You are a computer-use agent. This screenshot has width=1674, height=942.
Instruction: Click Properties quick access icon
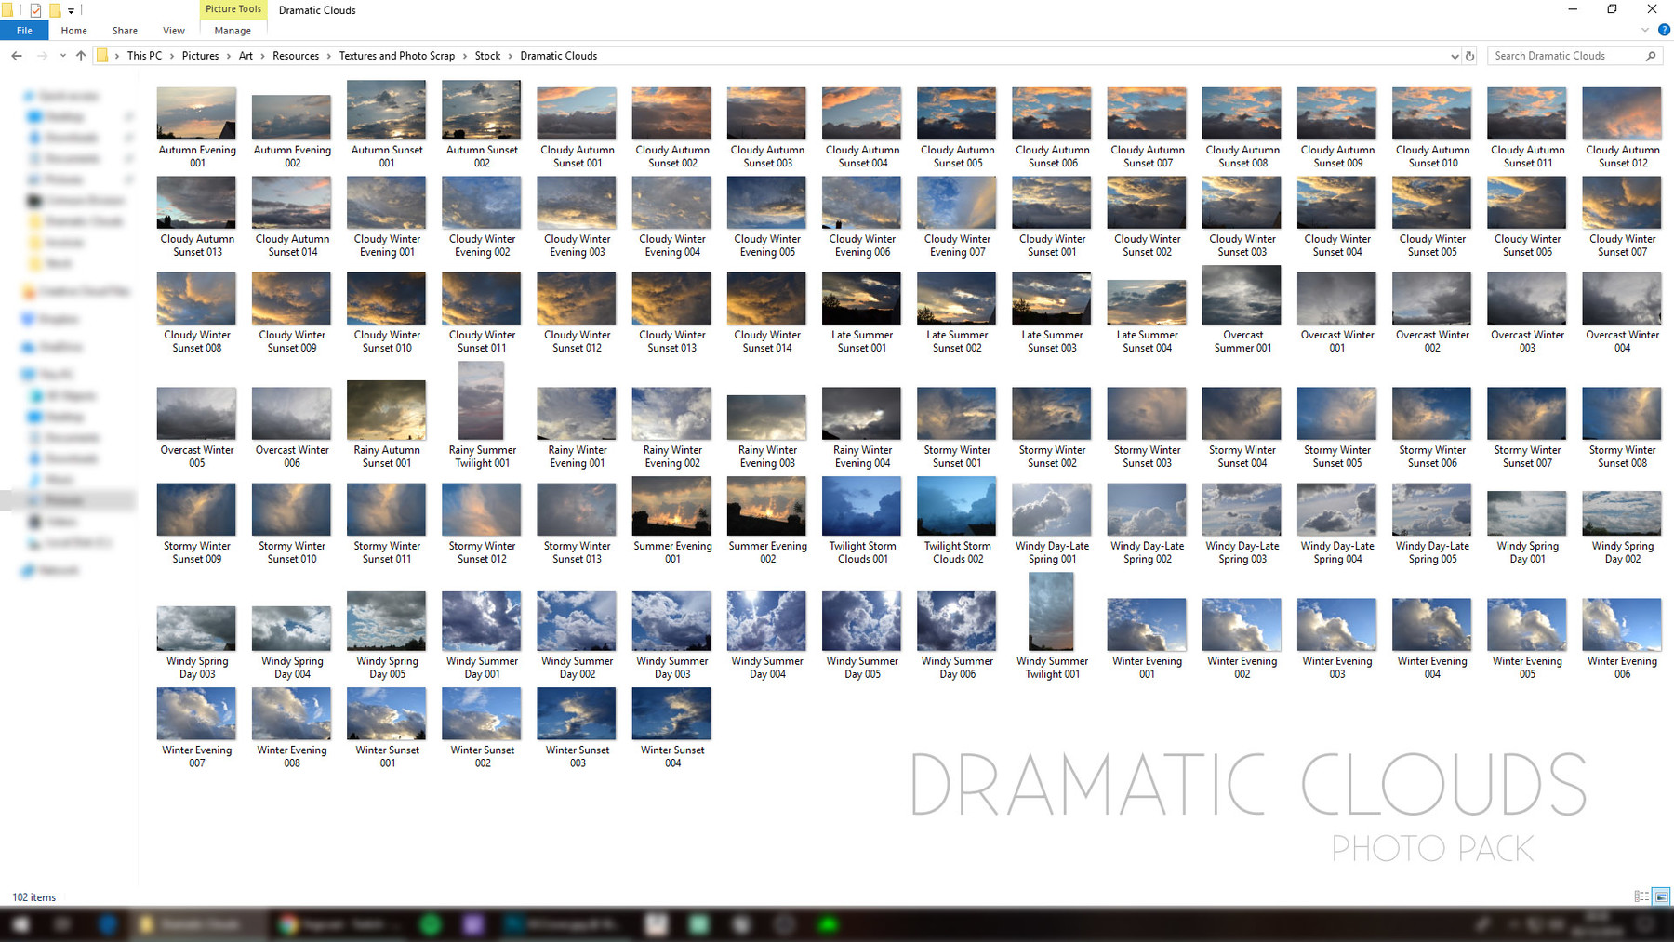[35, 10]
